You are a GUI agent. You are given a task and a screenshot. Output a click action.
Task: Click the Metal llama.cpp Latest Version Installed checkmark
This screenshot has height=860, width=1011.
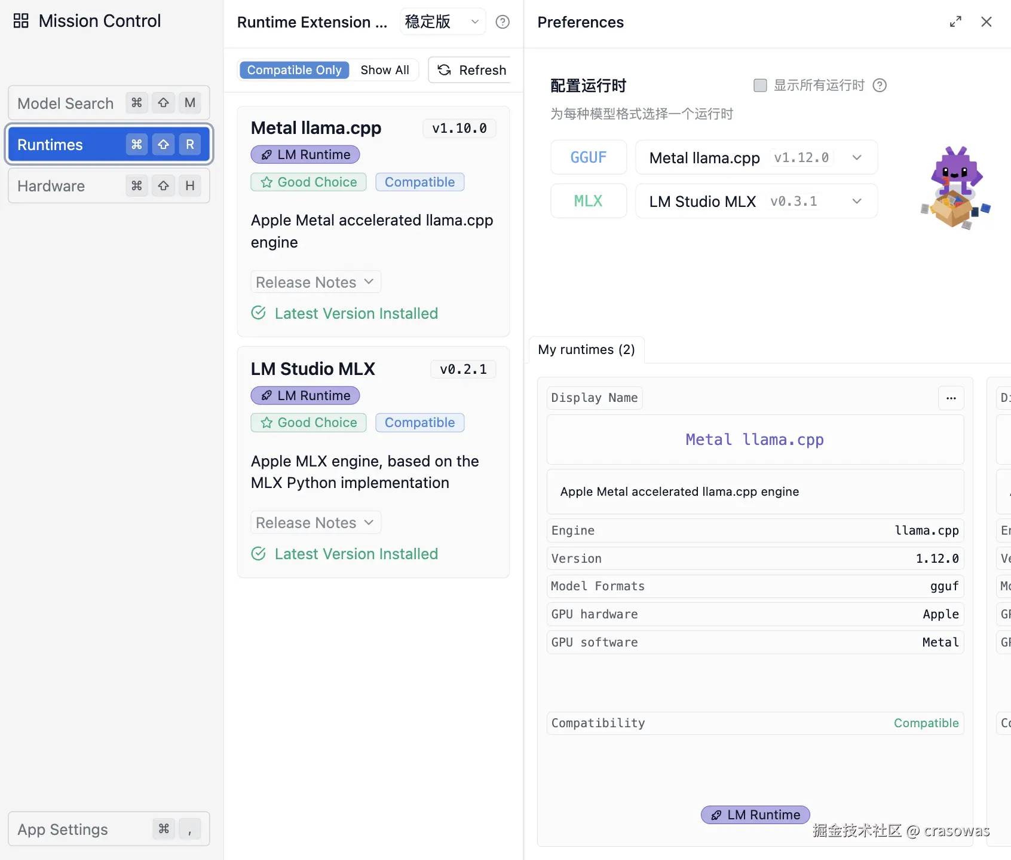tap(259, 313)
